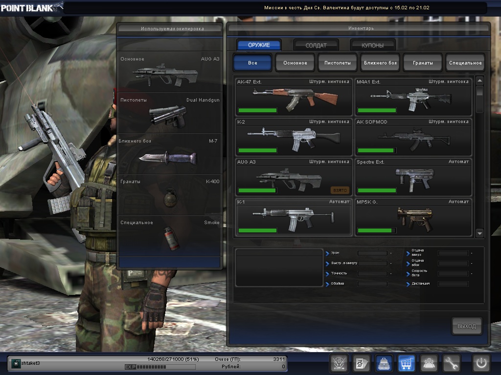501x375 pixels.
Task: Click the MP5K G. durability bar
Action: [377, 230]
